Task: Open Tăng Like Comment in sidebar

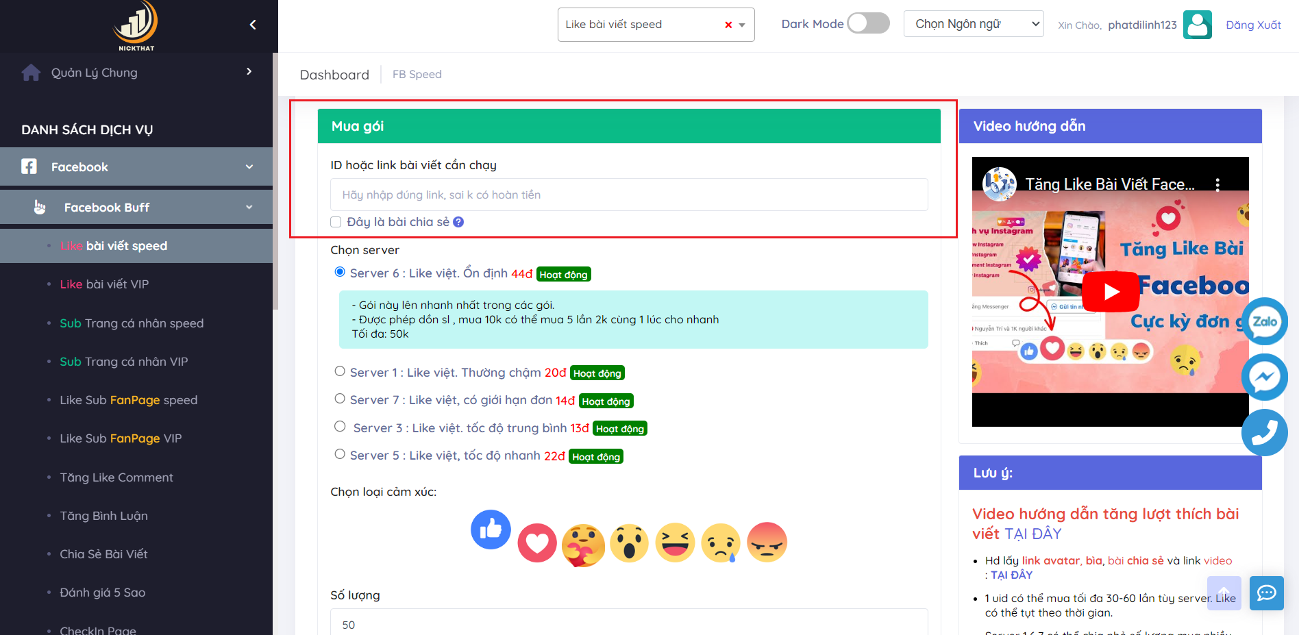Action: (116, 477)
